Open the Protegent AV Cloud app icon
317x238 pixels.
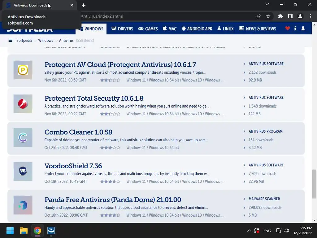click(23, 70)
